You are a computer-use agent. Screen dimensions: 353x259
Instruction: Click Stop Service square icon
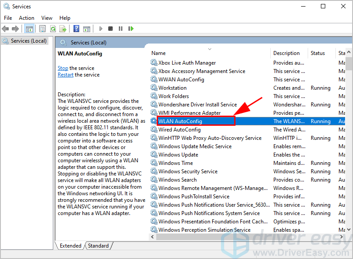coord(110,29)
